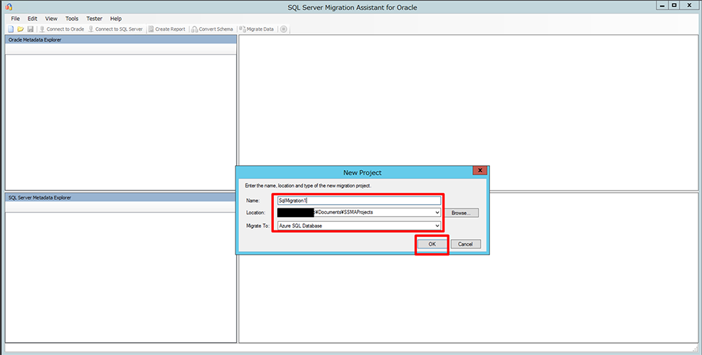Close the New Project dialog with X

[479, 171]
